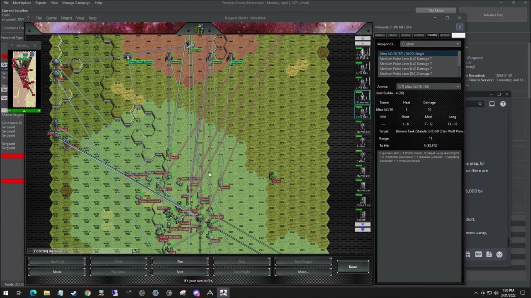Click MekHQ Advance Day button

[493, 15]
